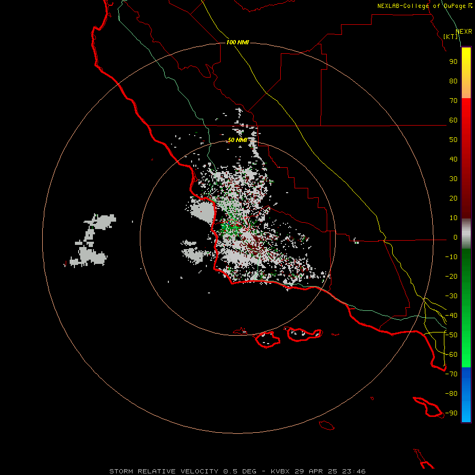Click the [KT] units label
This screenshot has height=475, width=475.
coord(451,36)
